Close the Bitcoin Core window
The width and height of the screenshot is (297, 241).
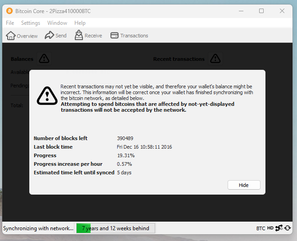pyautogui.click(x=282, y=11)
